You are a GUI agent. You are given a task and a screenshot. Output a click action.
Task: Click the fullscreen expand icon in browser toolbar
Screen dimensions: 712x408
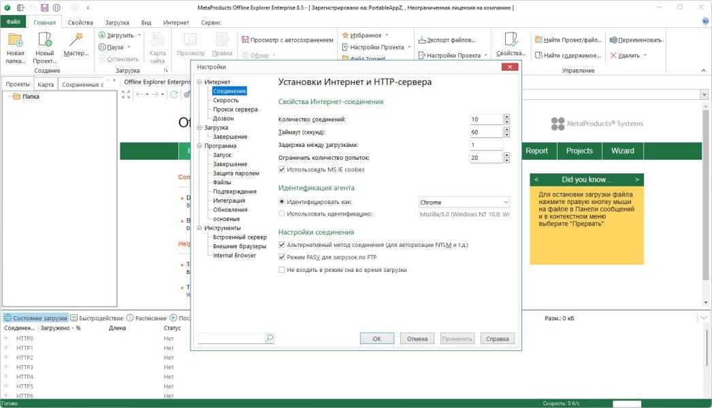(x=126, y=95)
